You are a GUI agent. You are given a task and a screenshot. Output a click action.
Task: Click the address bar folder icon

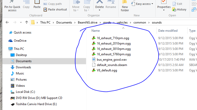(x=33, y=22)
